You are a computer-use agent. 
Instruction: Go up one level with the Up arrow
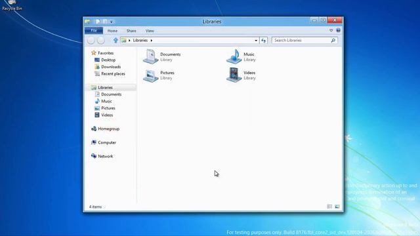tap(115, 40)
